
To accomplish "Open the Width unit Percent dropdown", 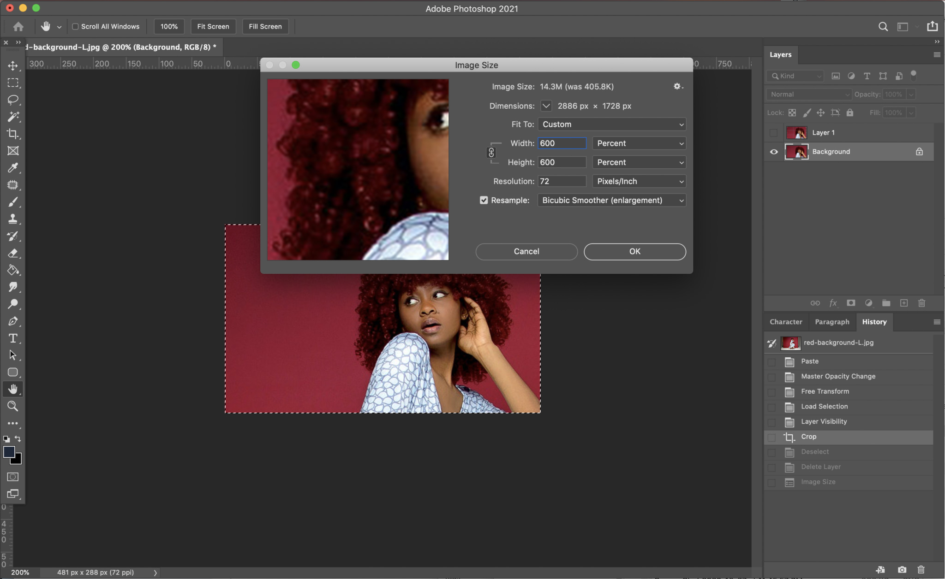I will click(639, 143).
